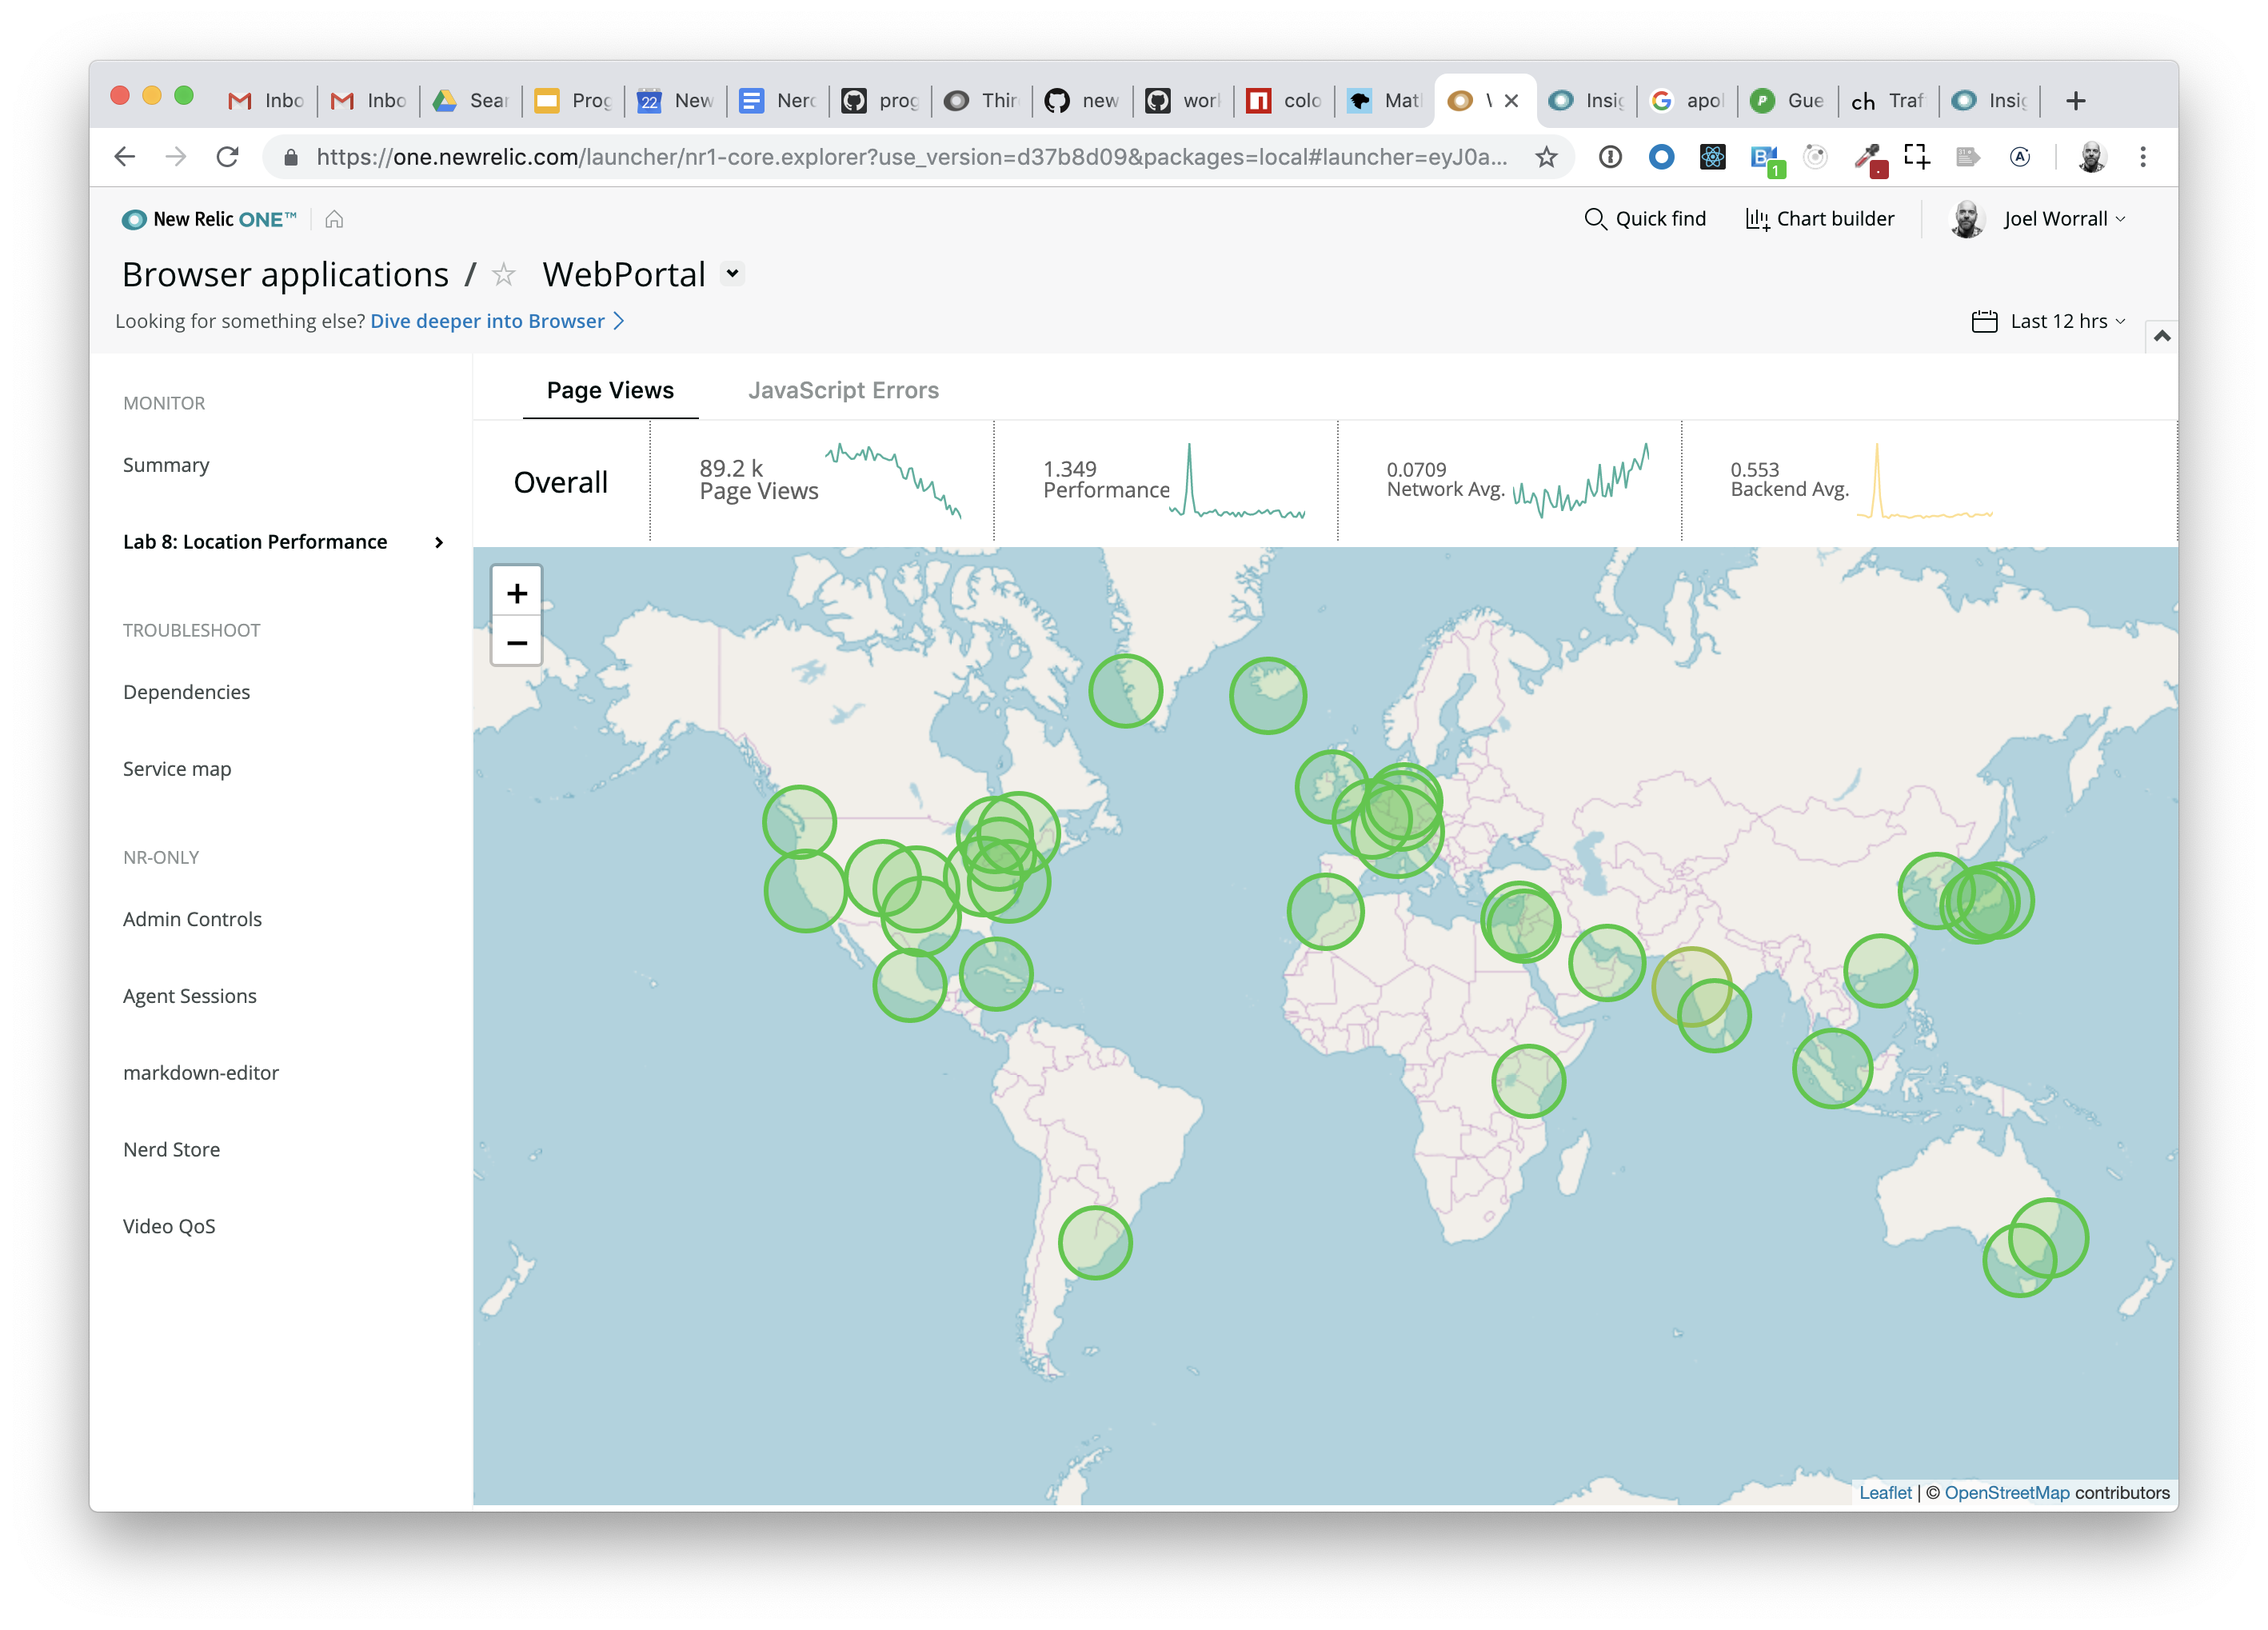Click the circle marker over Iceland
Viewport: 2268px width, 1630px height.
pos(1267,695)
